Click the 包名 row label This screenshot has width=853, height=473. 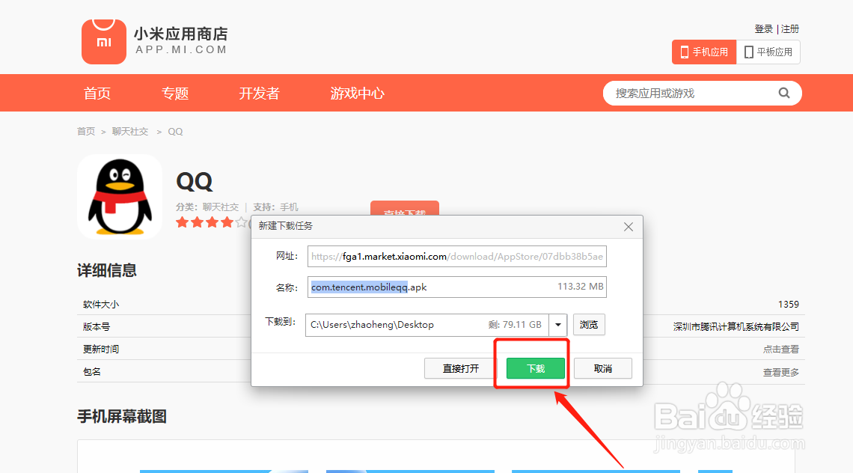coord(92,372)
